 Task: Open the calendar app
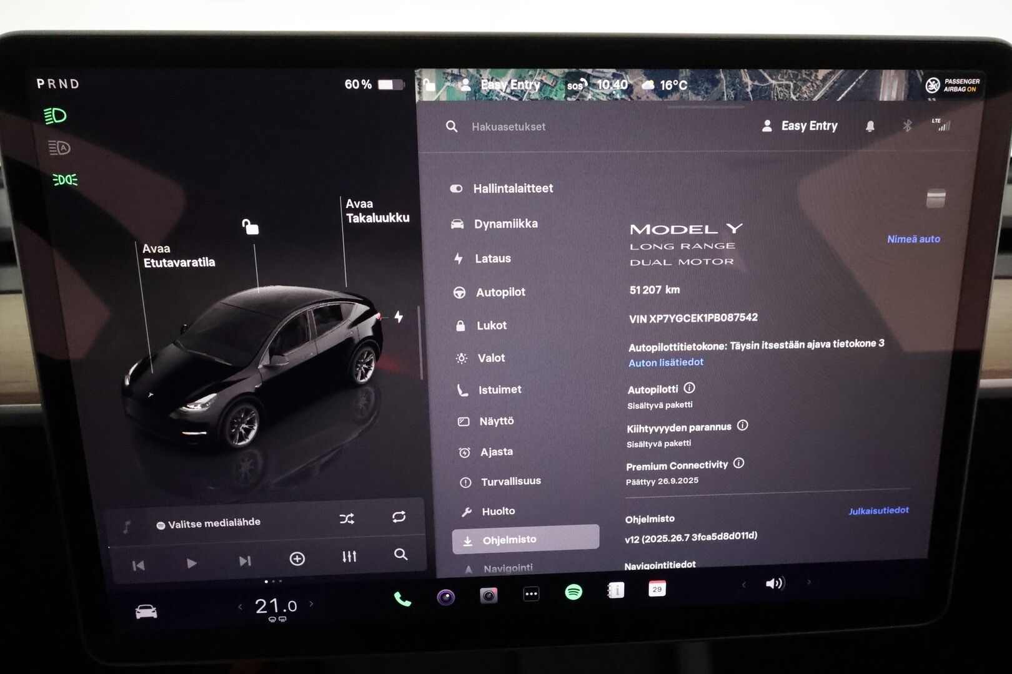657,589
